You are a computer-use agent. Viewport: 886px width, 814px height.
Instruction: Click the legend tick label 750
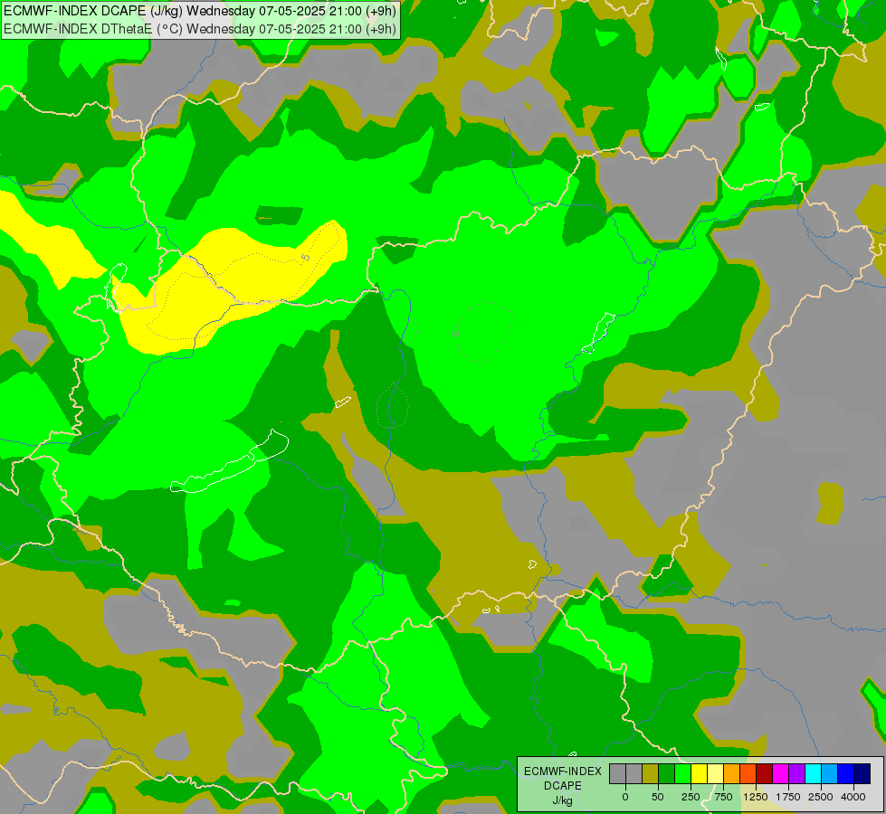(x=723, y=797)
